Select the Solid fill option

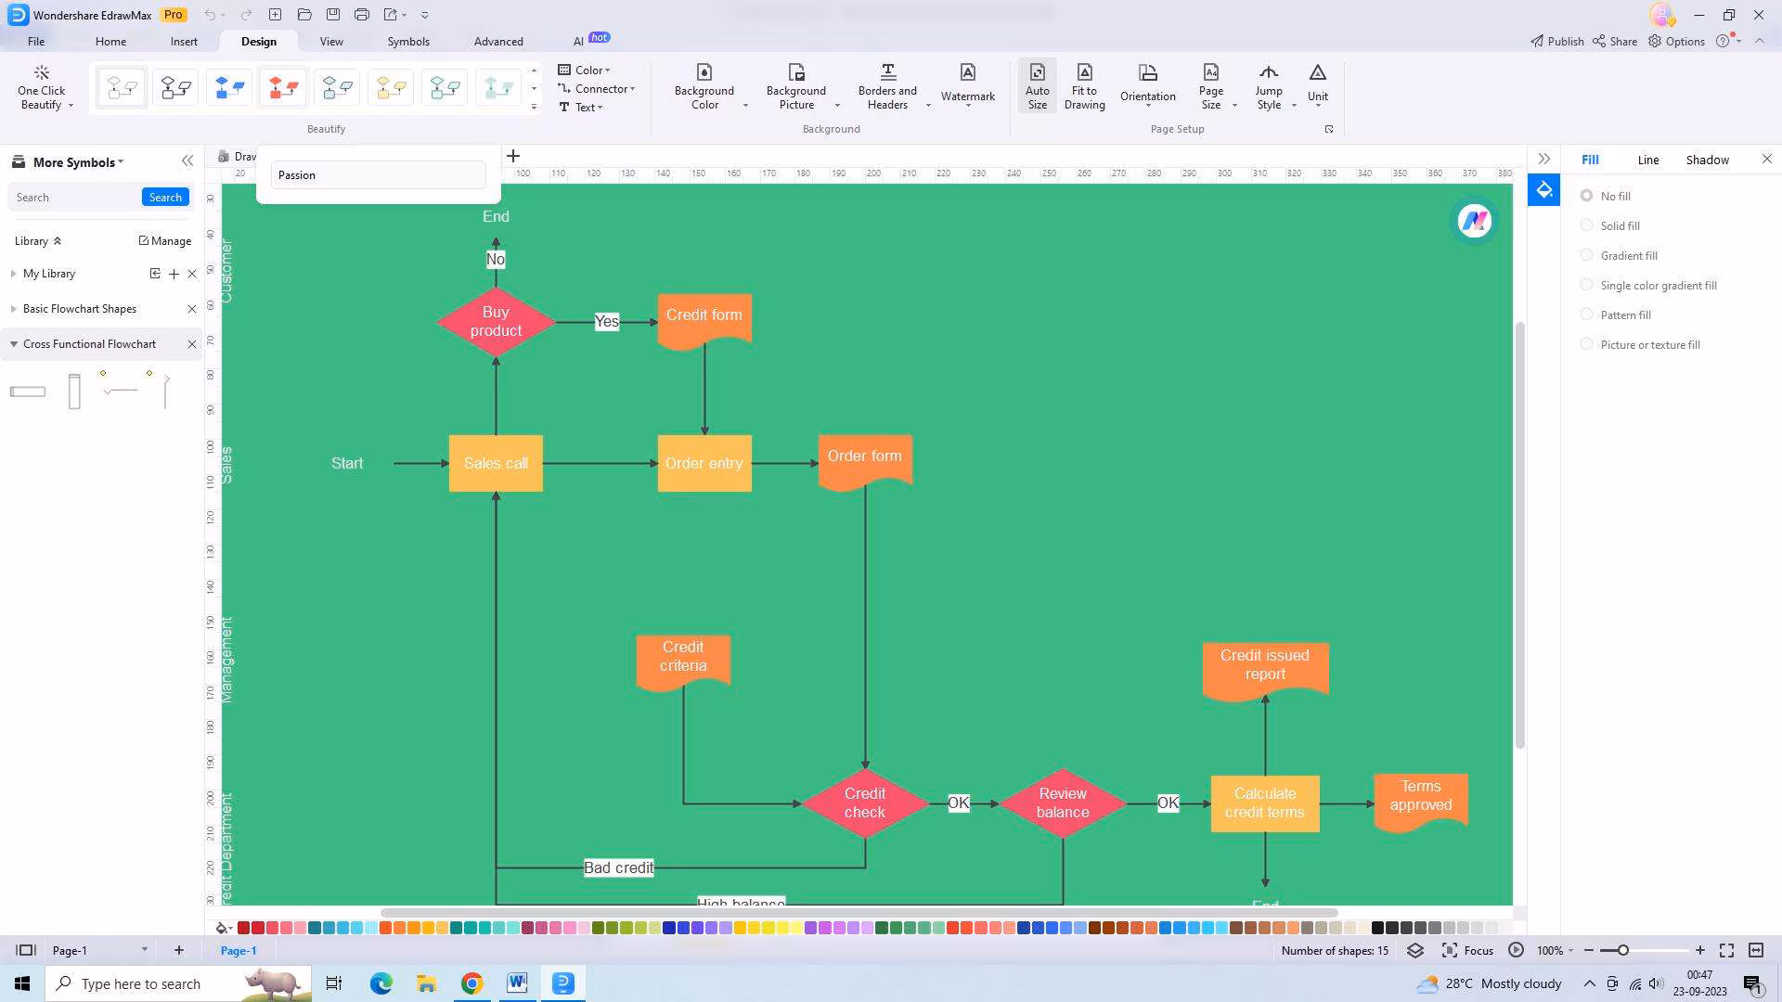[x=1587, y=225]
